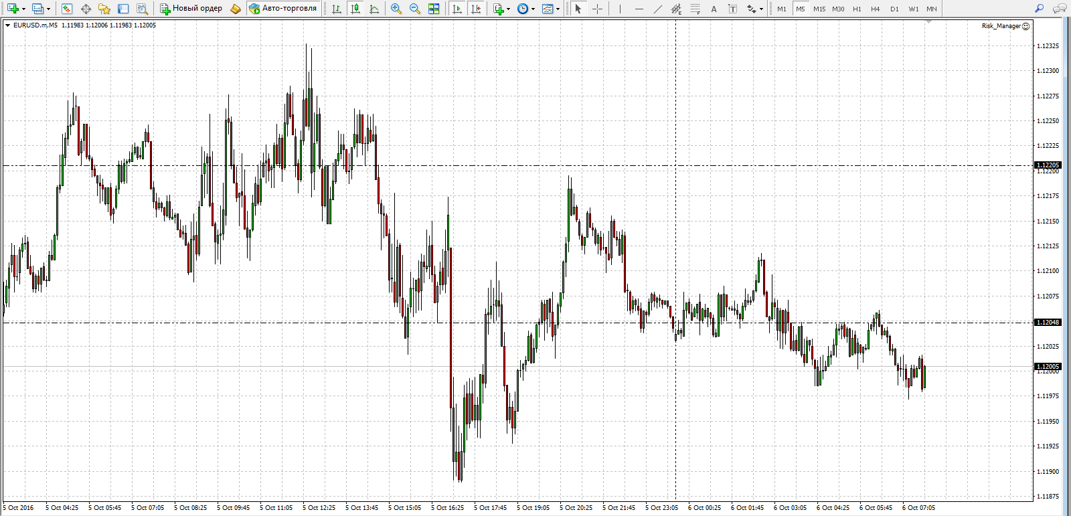This screenshot has width=1071, height=516.
Task: Click the Indicators list icon
Action: [x=498, y=9]
